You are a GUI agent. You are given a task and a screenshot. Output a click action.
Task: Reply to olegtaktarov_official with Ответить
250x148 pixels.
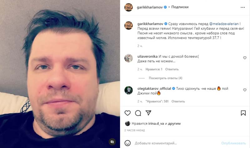click(178, 102)
